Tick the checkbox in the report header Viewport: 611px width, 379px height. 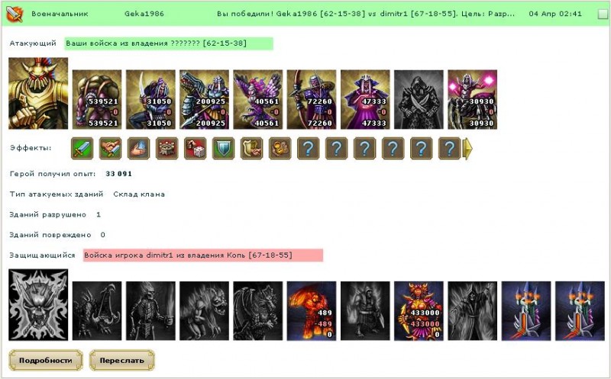pyautogui.click(x=603, y=14)
